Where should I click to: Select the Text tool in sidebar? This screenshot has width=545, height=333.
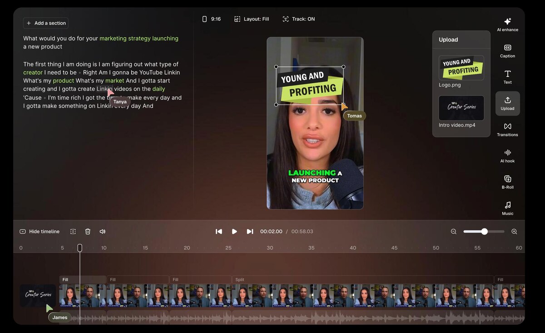507,77
